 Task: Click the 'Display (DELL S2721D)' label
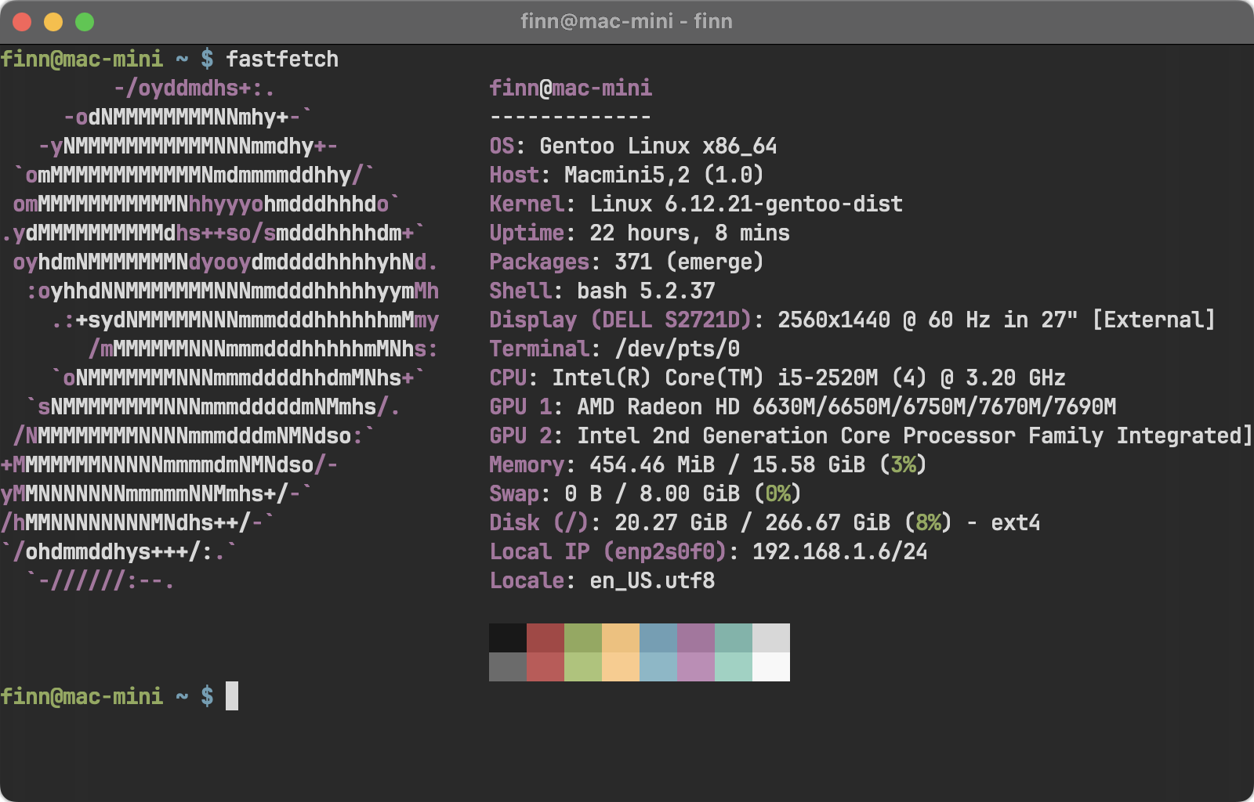[621, 320]
